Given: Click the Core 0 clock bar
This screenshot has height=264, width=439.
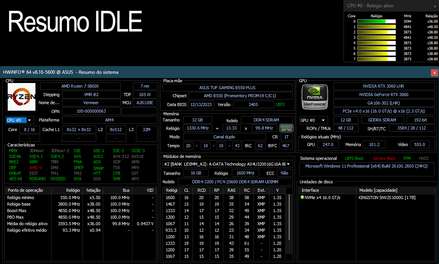Looking at the screenshot, I should click(x=377, y=21).
